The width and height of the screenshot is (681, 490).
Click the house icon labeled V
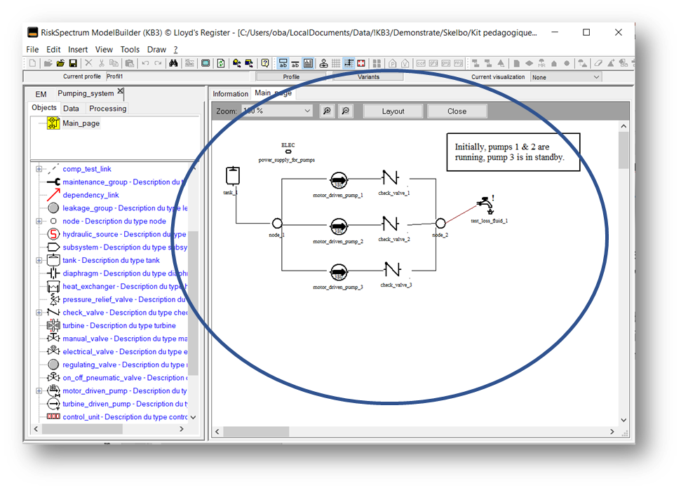405,63
